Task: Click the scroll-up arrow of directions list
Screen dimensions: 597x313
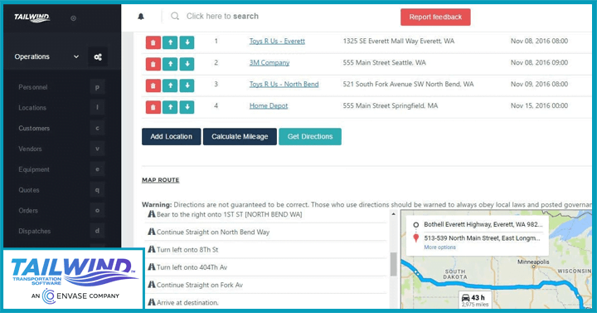Action: coord(393,214)
